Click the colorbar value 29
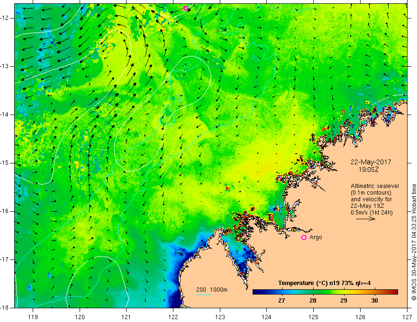 click(344, 301)
